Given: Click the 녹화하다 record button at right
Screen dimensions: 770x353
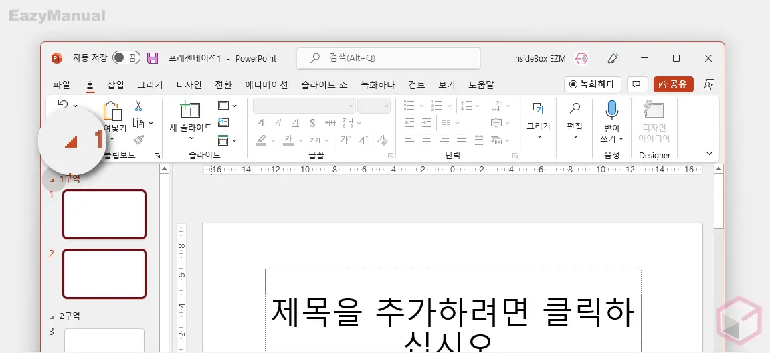Looking at the screenshot, I should pos(593,84).
